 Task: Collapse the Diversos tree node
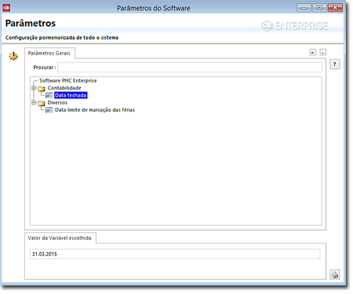(x=33, y=103)
